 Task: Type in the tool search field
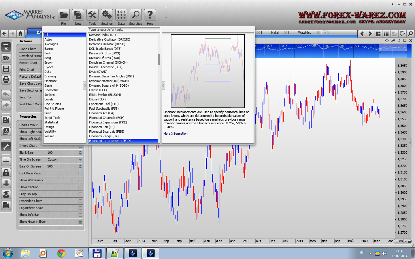tap(124, 30)
